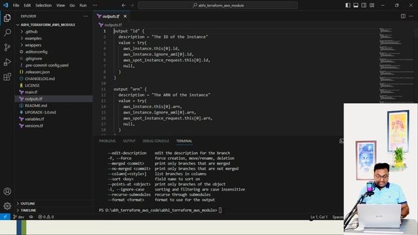Switch to the DEBUG CONSOLE panel tab

(x=156, y=141)
